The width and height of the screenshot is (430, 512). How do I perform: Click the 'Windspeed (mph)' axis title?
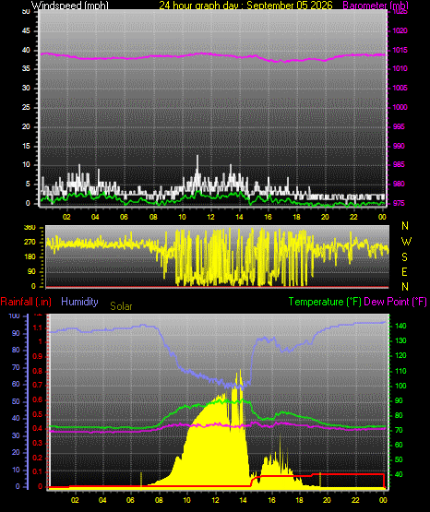coord(70,5)
